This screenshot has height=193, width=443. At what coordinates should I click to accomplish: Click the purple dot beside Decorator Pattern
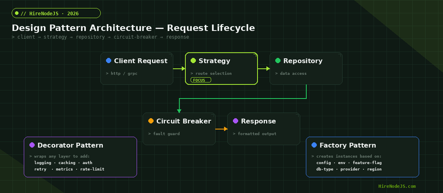point(32,145)
